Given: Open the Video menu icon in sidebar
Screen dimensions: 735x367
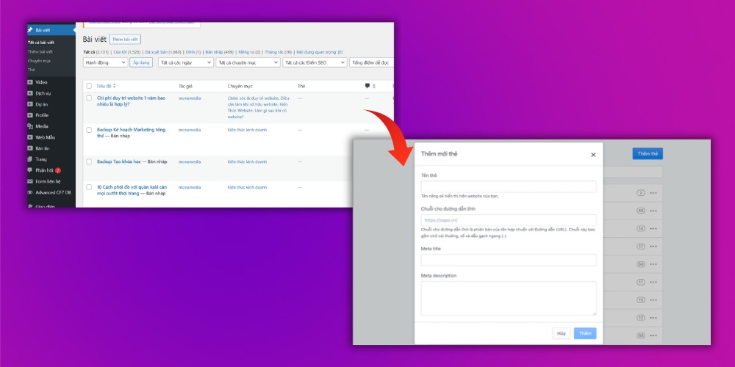Looking at the screenshot, I should pos(30,82).
